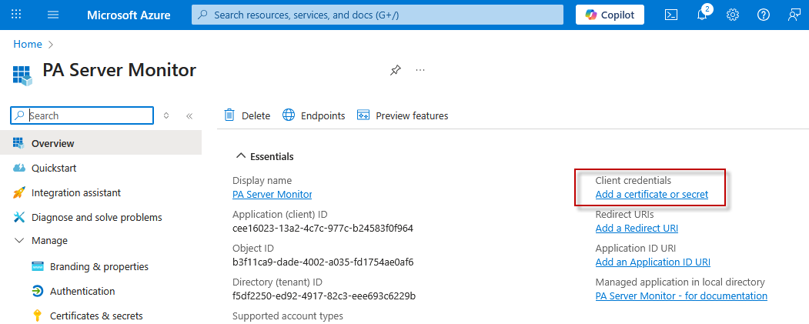Image resolution: width=809 pixels, height=324 pixels.
Task: Open the Settings gear in header
Action: 733,15
